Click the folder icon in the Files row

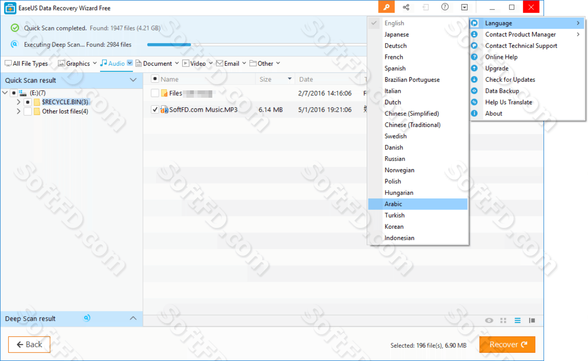164,93
